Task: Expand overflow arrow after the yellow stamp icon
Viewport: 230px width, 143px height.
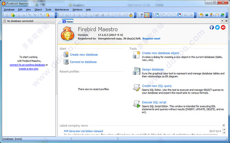Action: [x=135, y=15]
